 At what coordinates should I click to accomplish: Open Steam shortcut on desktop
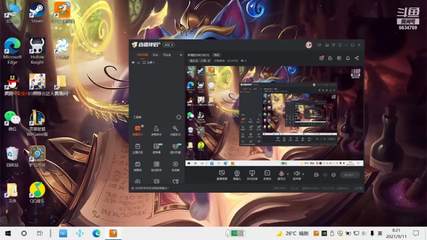point(37,13)
